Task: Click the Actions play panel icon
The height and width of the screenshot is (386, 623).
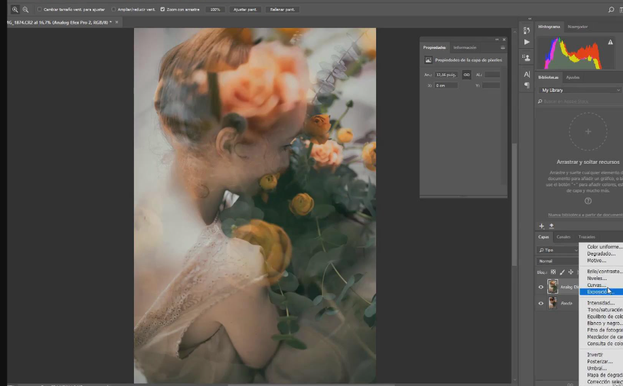Action: pyautogui.click(x=526, y=42)
